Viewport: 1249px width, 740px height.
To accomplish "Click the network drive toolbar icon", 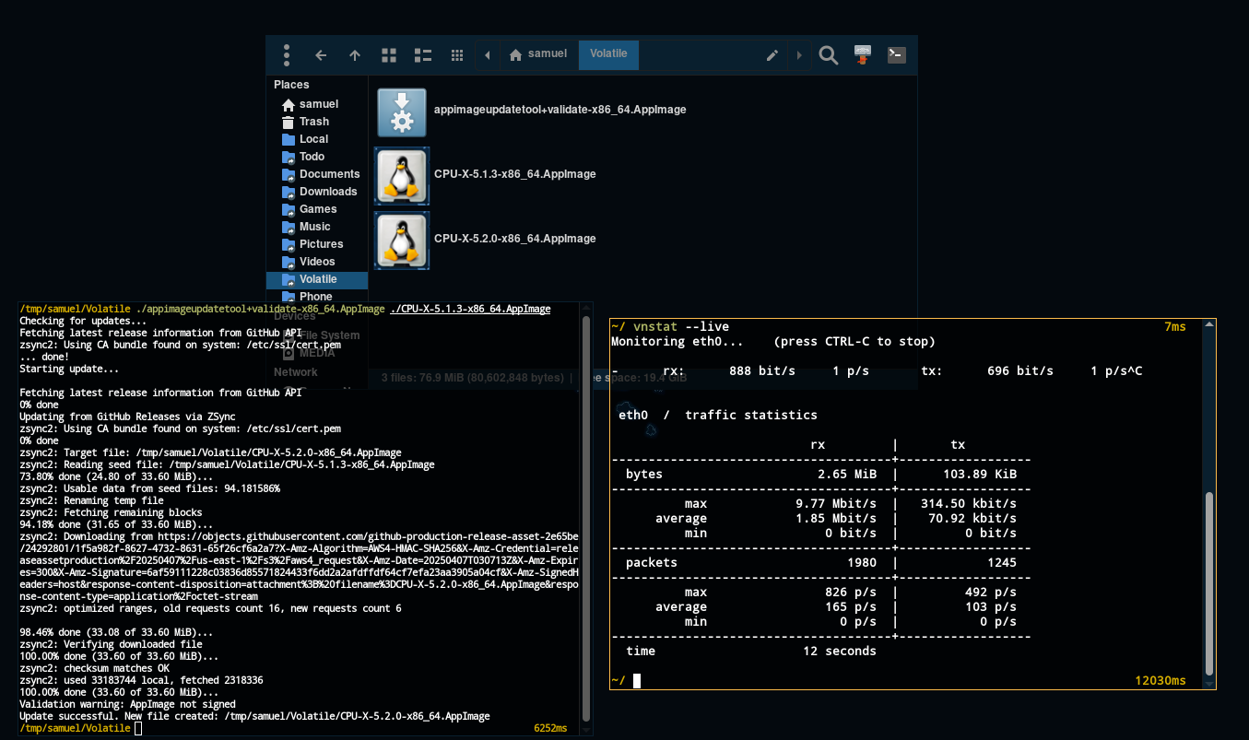I will [863, 55].
